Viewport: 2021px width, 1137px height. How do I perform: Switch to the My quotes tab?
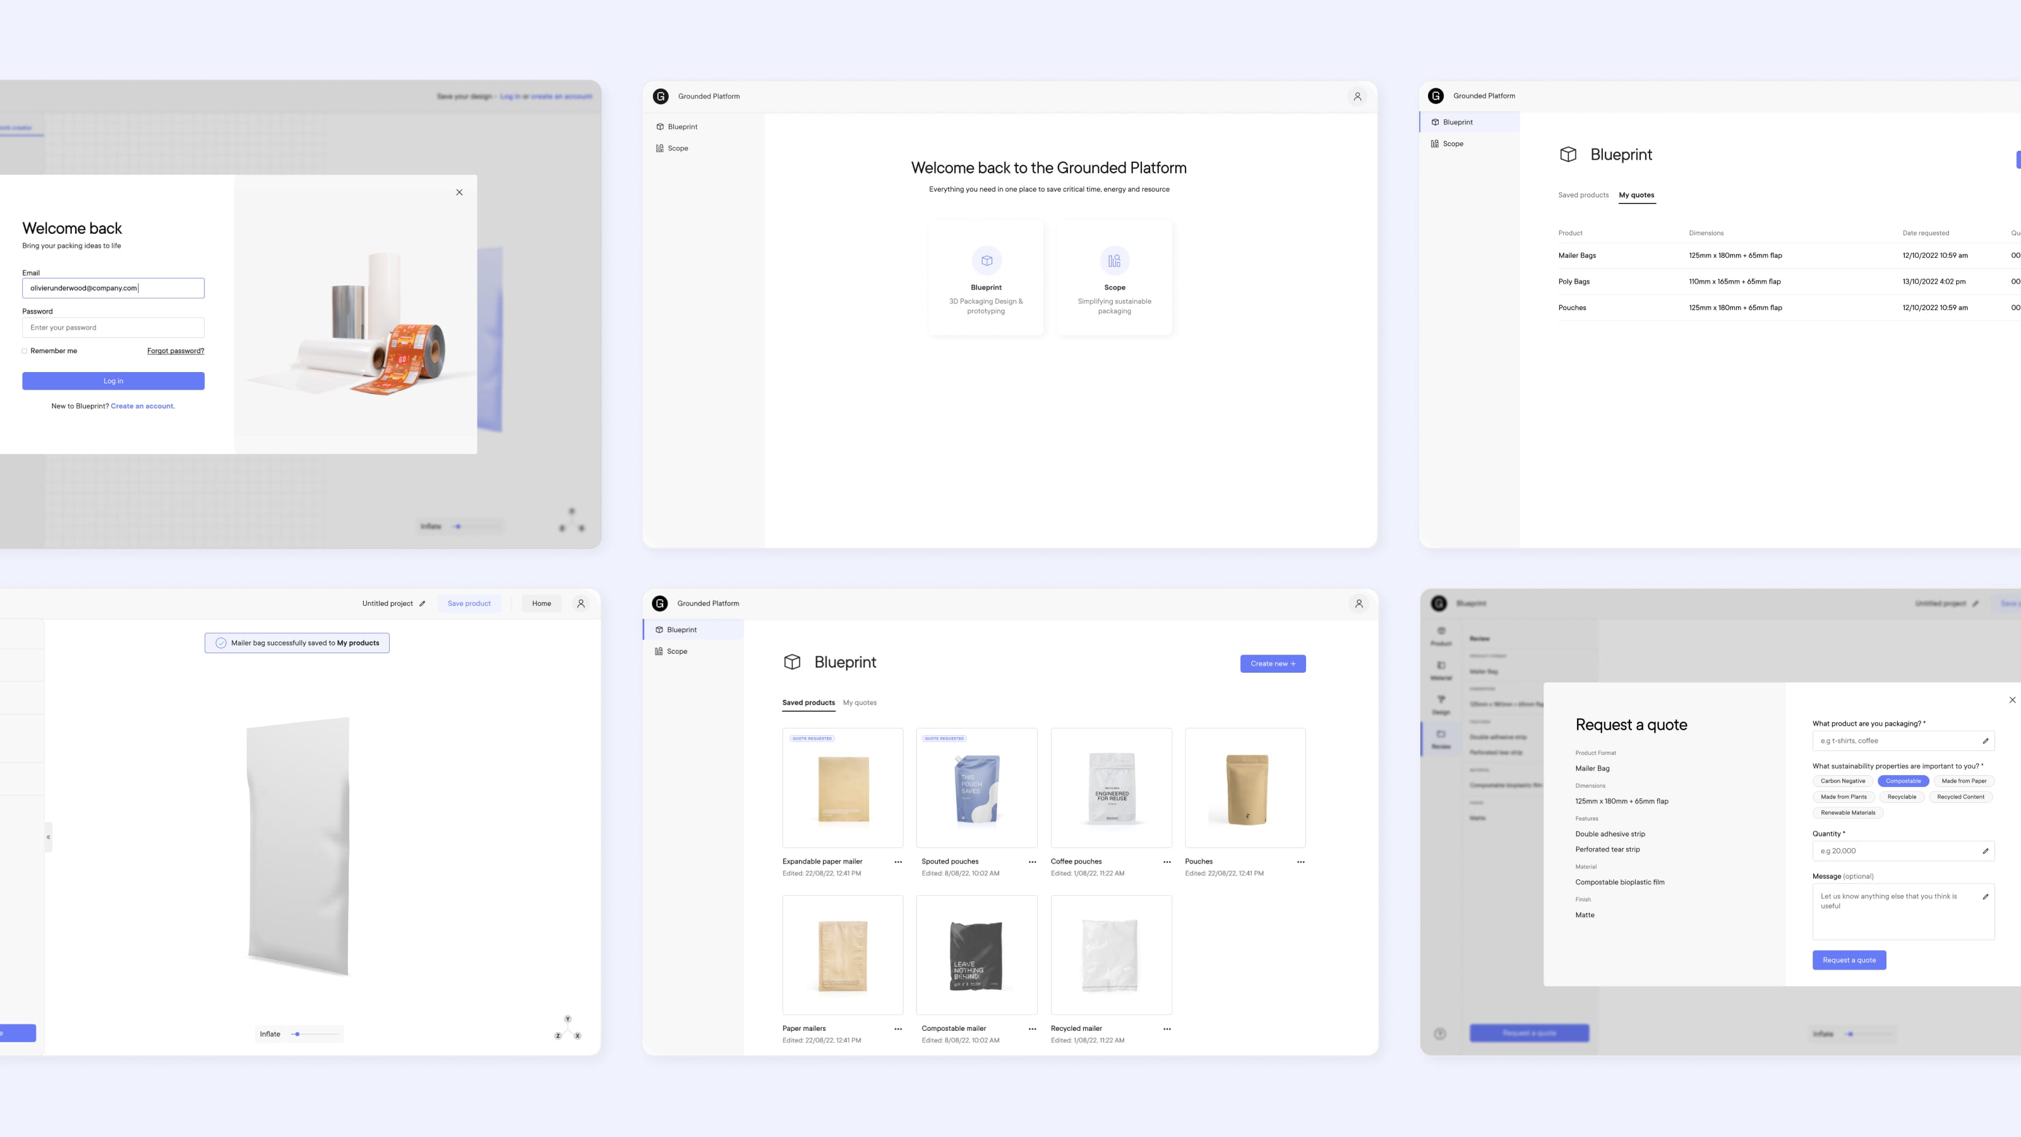coord(860,702)
